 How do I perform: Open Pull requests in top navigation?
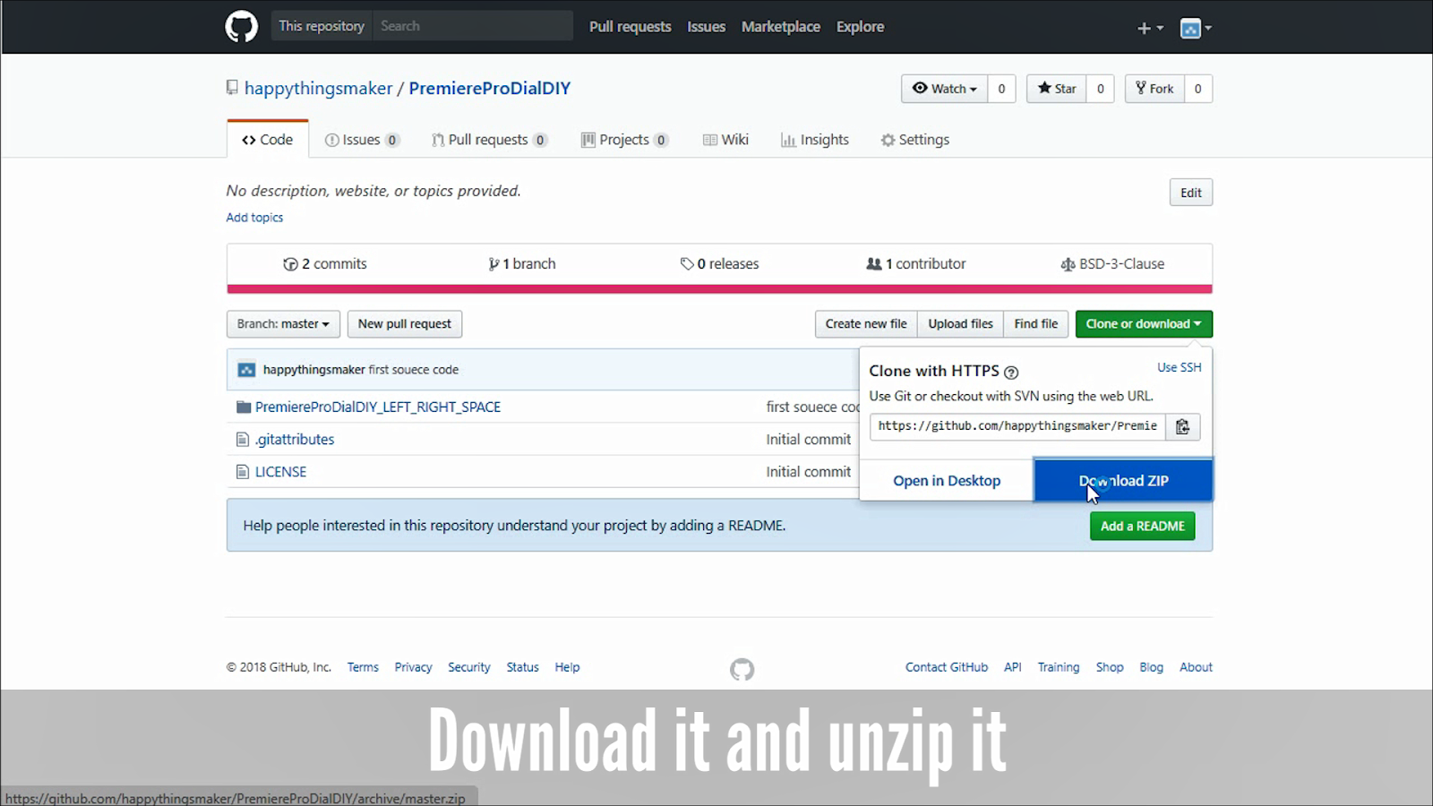(630, 27)
